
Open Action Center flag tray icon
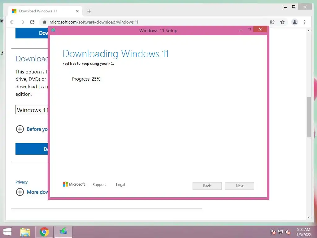click(x=273, y=232)
